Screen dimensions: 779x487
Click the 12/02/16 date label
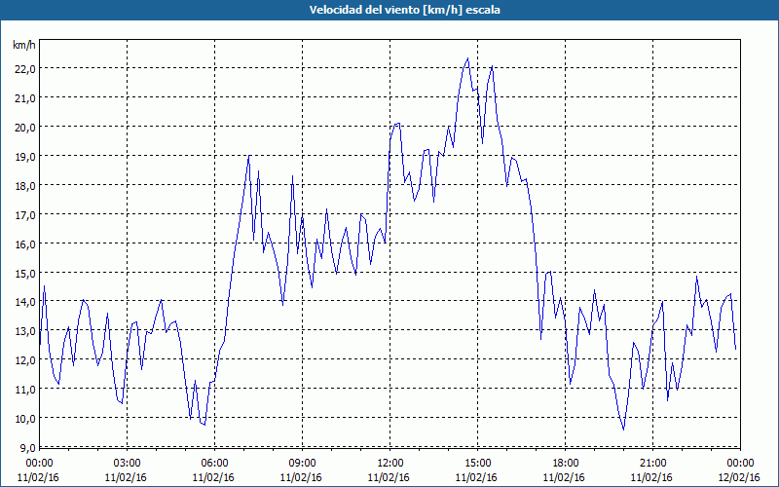point(739,477)
